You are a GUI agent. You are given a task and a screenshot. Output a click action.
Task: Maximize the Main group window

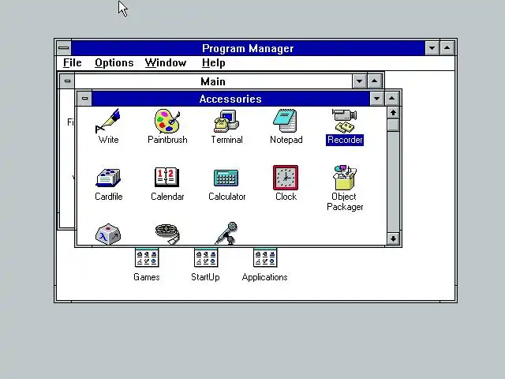[x=374, y=81]
